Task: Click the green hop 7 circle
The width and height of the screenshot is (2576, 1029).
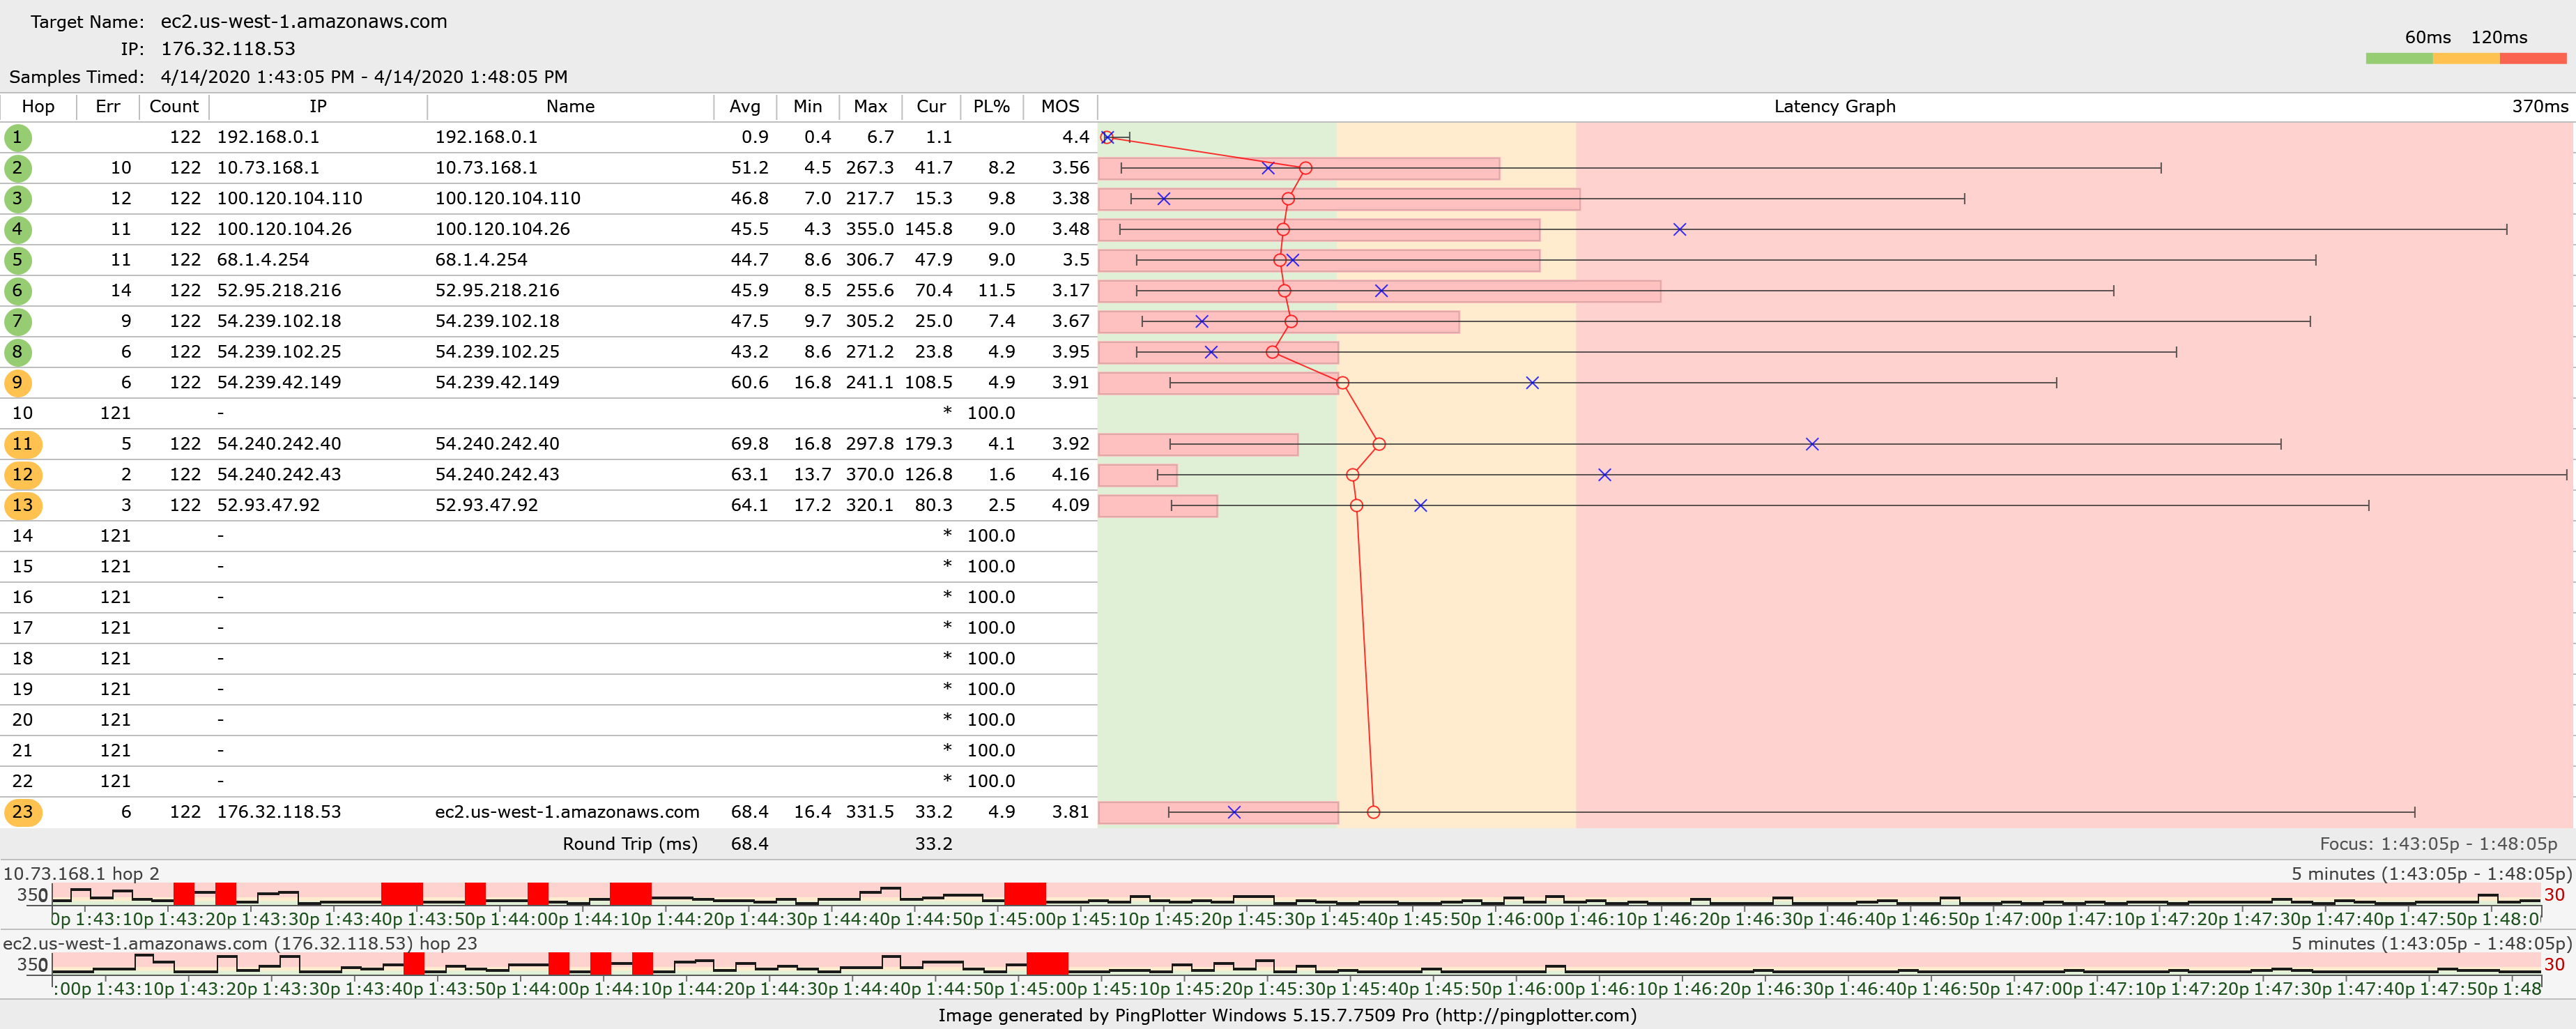Action: [x=17, y=321]
